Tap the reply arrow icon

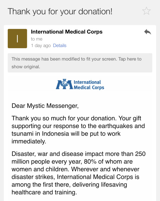(x=148, y=32)
